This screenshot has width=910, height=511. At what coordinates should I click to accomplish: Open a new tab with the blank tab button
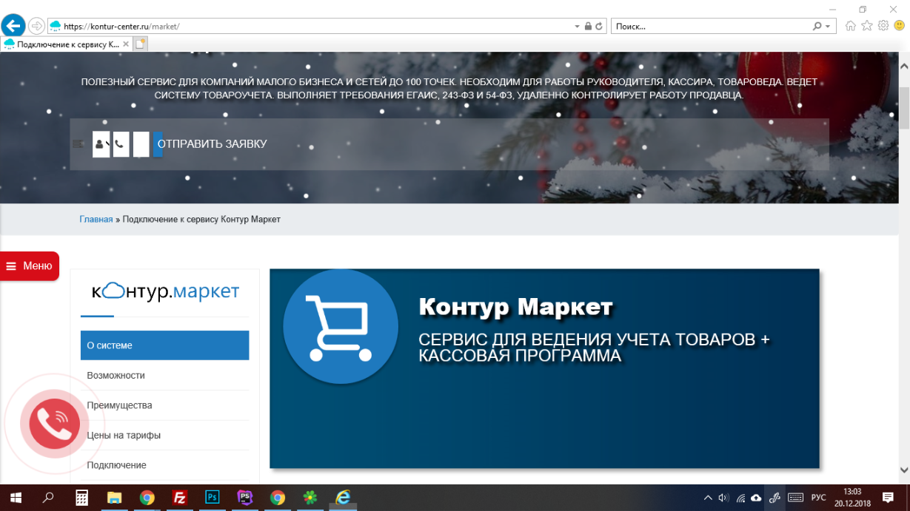click(x=141, y=44)
